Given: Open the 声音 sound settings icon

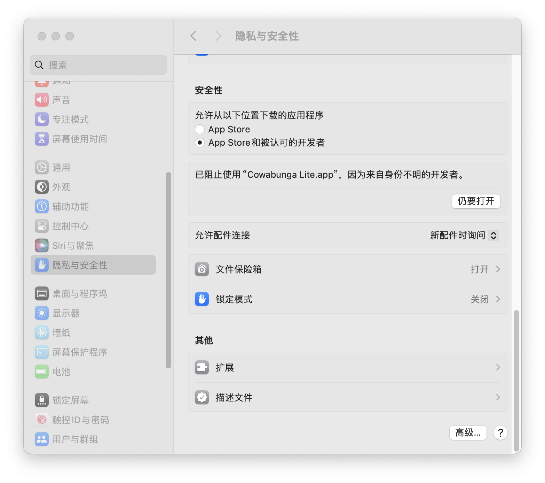Looking at the screenshot, I should pyautogui.click(x=42, y=100).
